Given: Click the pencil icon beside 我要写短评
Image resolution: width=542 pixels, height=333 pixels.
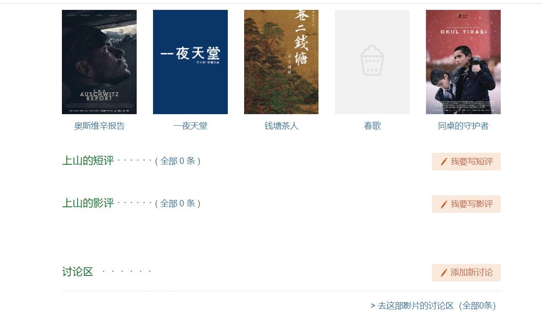Looking at the screenshot, I should tap(444, 162).
